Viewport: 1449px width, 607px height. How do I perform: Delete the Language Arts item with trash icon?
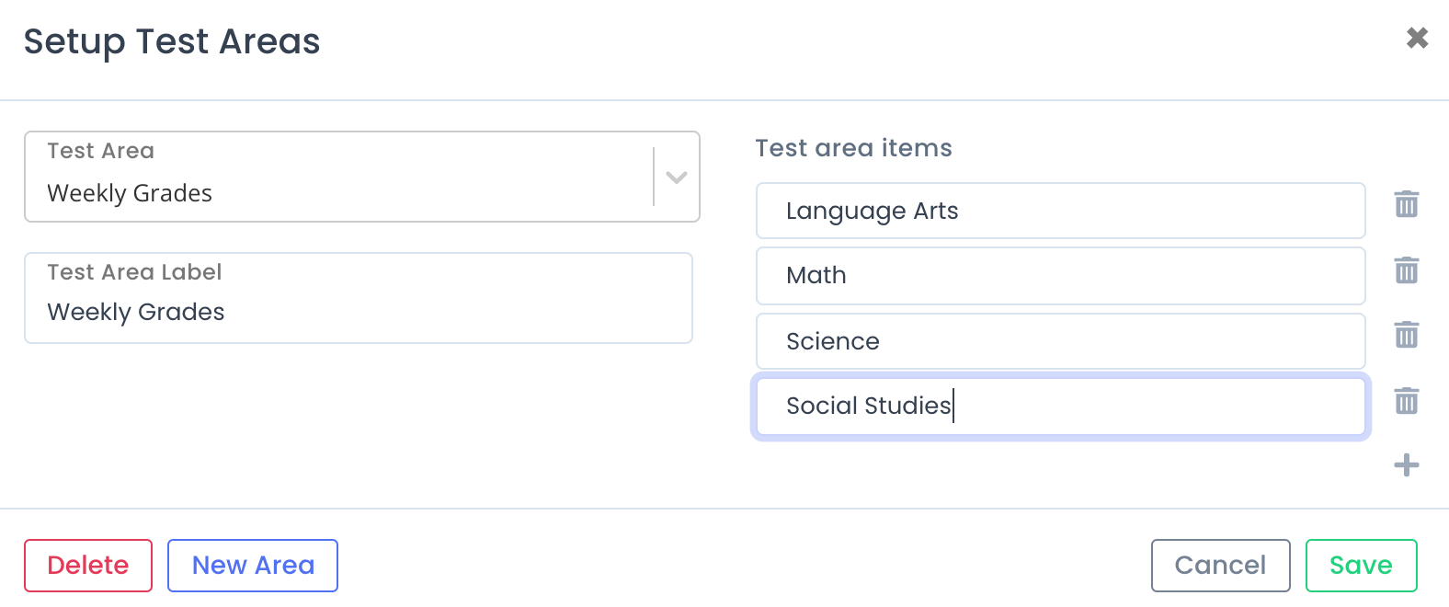click(x=1407, y=204)
